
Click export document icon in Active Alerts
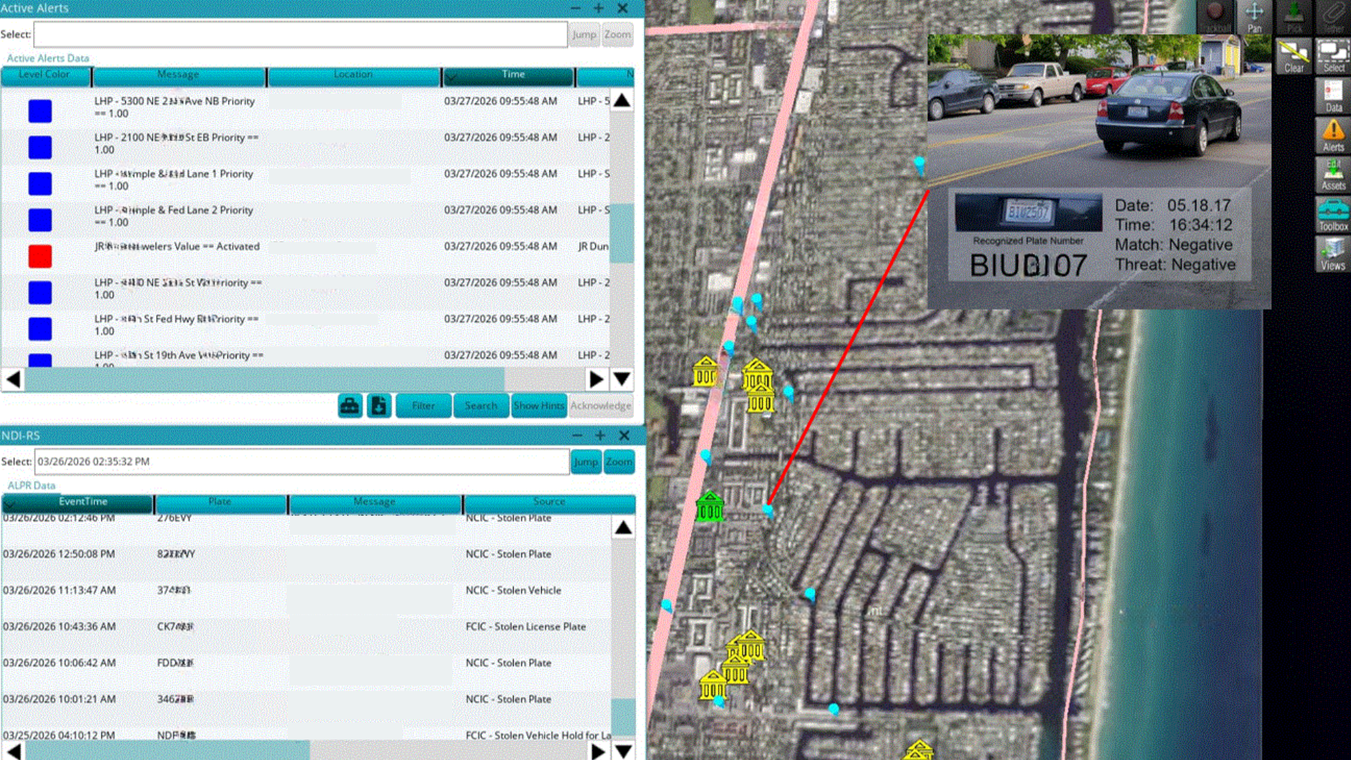pyautogui.click(x=379, y=405)
